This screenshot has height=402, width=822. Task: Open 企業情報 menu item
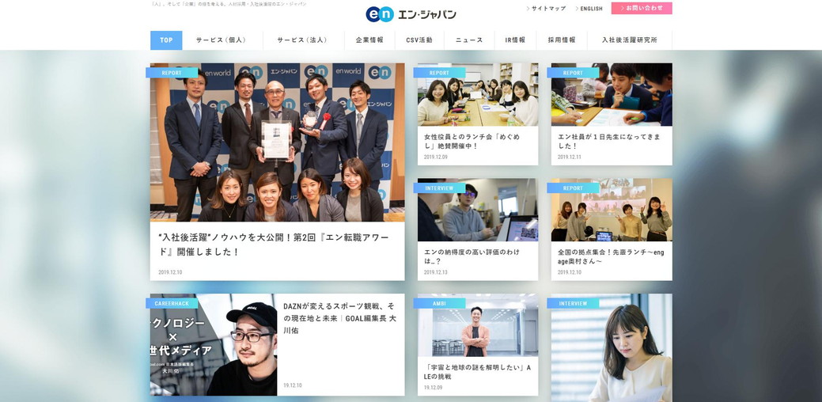pyautogui.click(x=369, y=40)
